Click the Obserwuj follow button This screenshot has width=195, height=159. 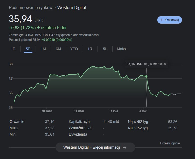[169, 20]
